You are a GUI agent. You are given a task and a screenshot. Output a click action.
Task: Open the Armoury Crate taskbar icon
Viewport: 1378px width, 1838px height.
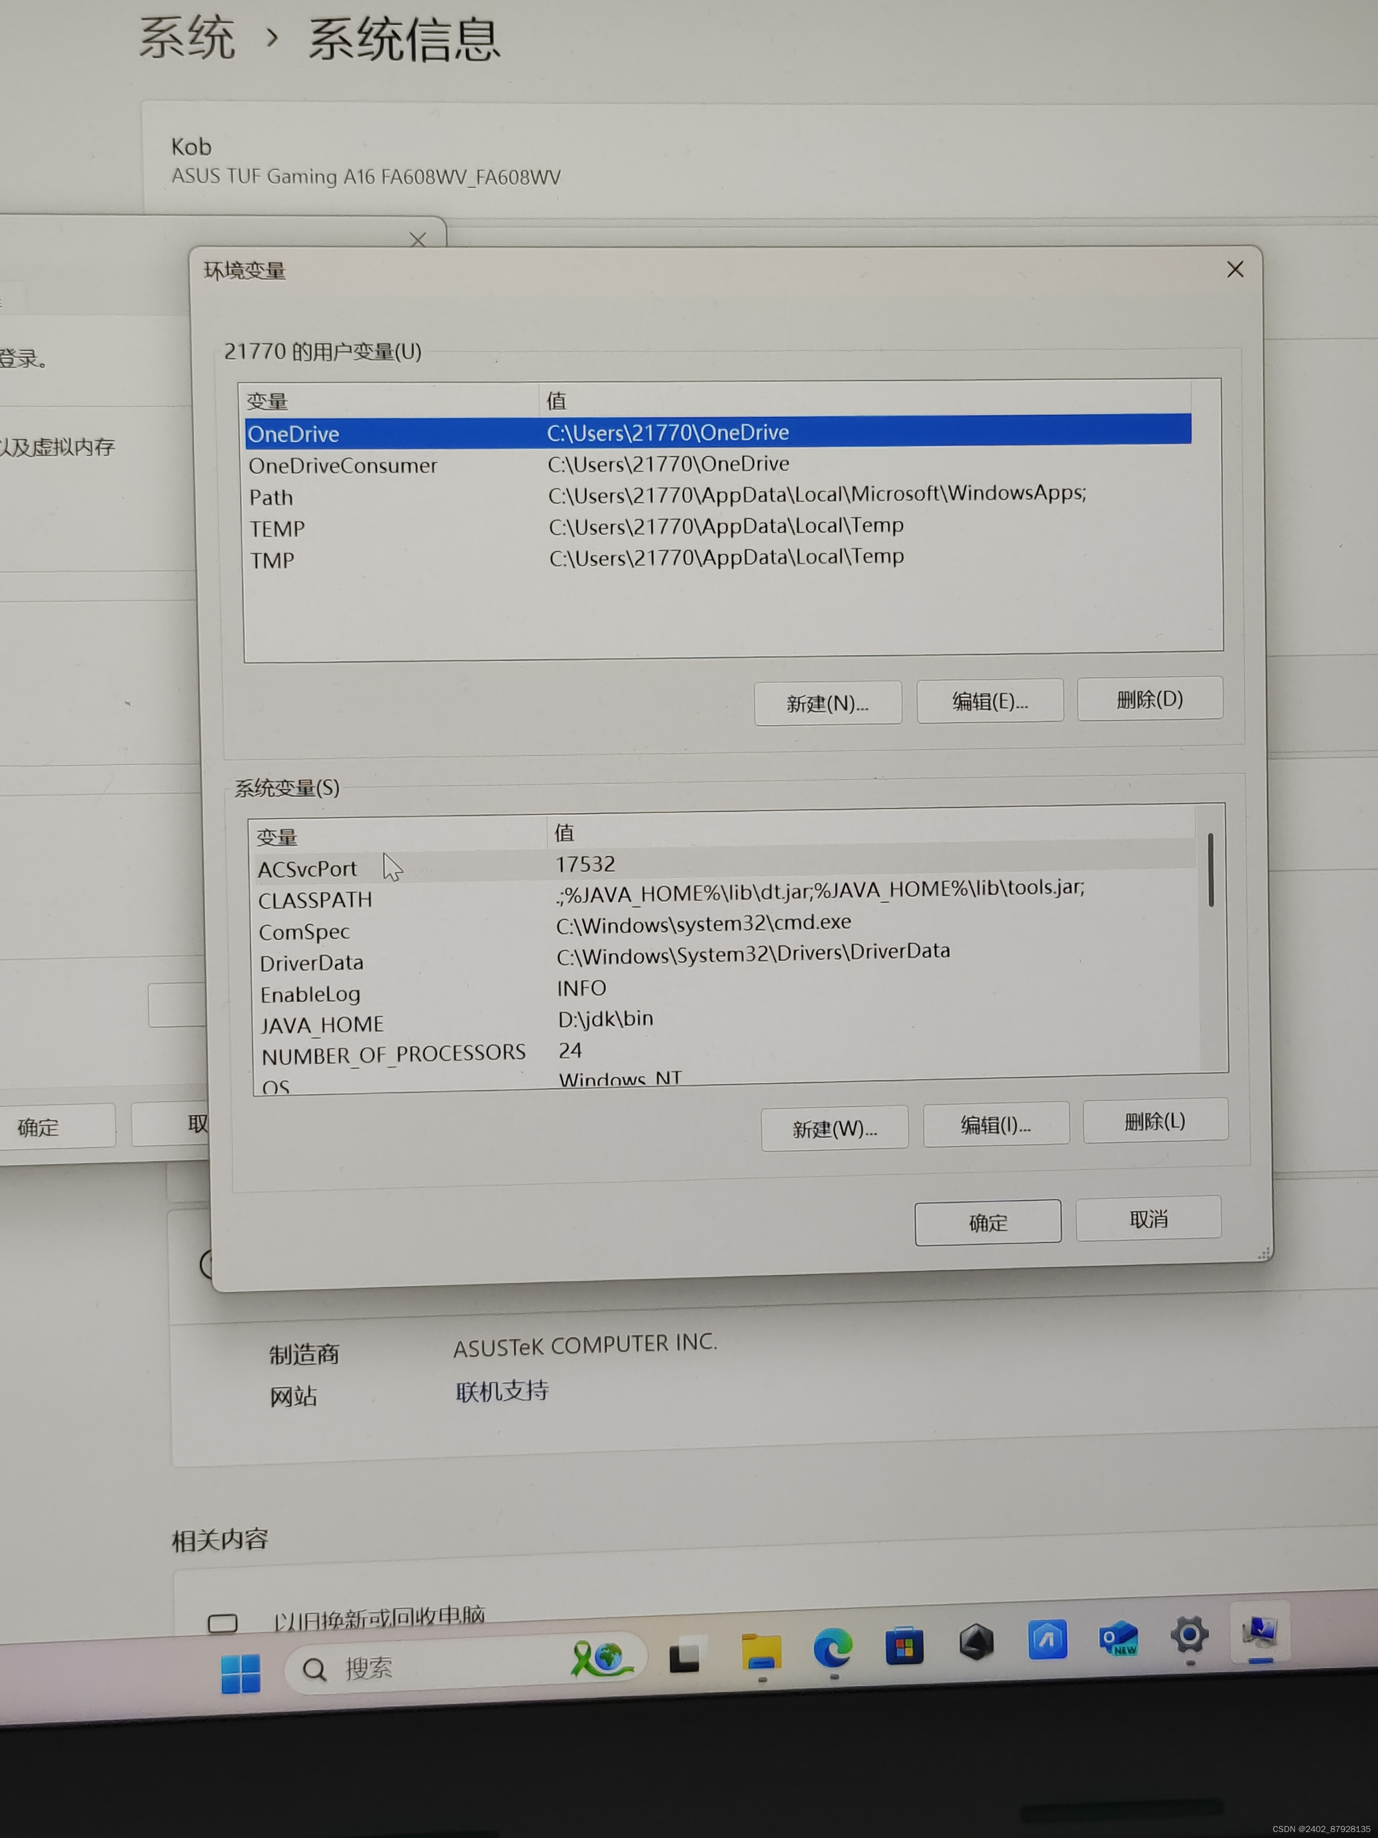click(x=976, y=1642)
